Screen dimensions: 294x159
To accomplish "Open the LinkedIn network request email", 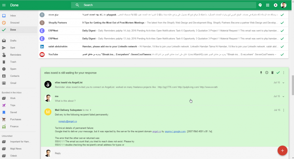I will [163, 46].
